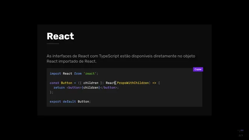Screen dimensions: 249x140
Task: Click the const keyword in the code
Action: (54, 83)
